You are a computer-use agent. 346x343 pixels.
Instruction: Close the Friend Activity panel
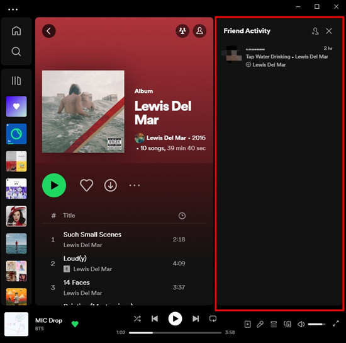point(329,31)
